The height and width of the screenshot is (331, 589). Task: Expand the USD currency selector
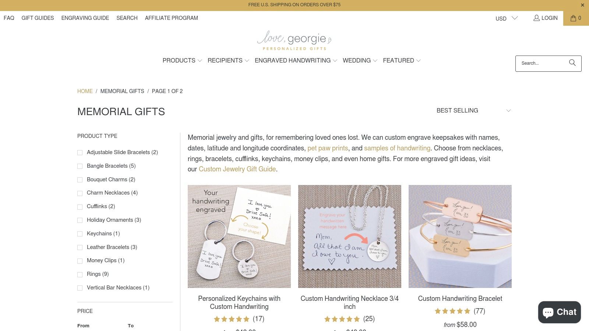(x=507, y=18)
